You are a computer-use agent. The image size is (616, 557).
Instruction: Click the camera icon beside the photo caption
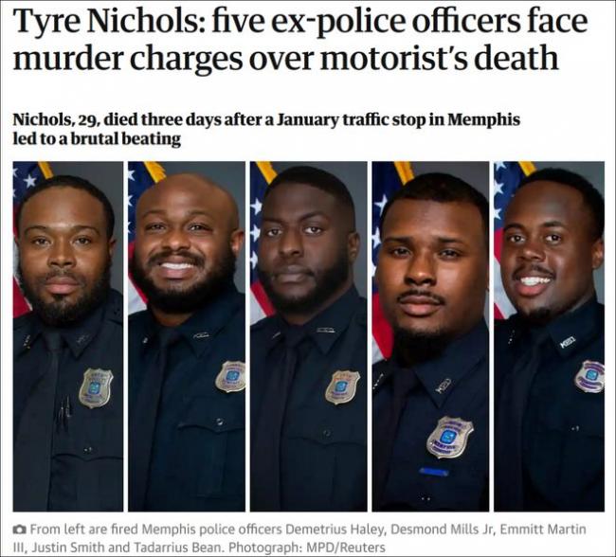[20, 530]
